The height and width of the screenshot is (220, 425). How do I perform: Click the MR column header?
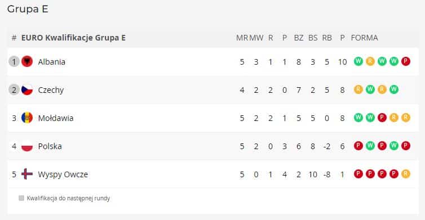[242, 38]
